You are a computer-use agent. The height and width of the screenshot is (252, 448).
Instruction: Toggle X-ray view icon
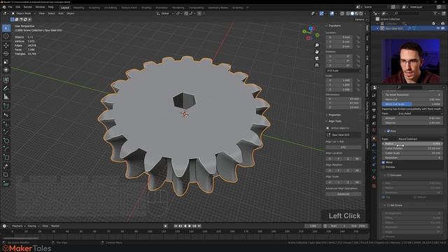342,13
